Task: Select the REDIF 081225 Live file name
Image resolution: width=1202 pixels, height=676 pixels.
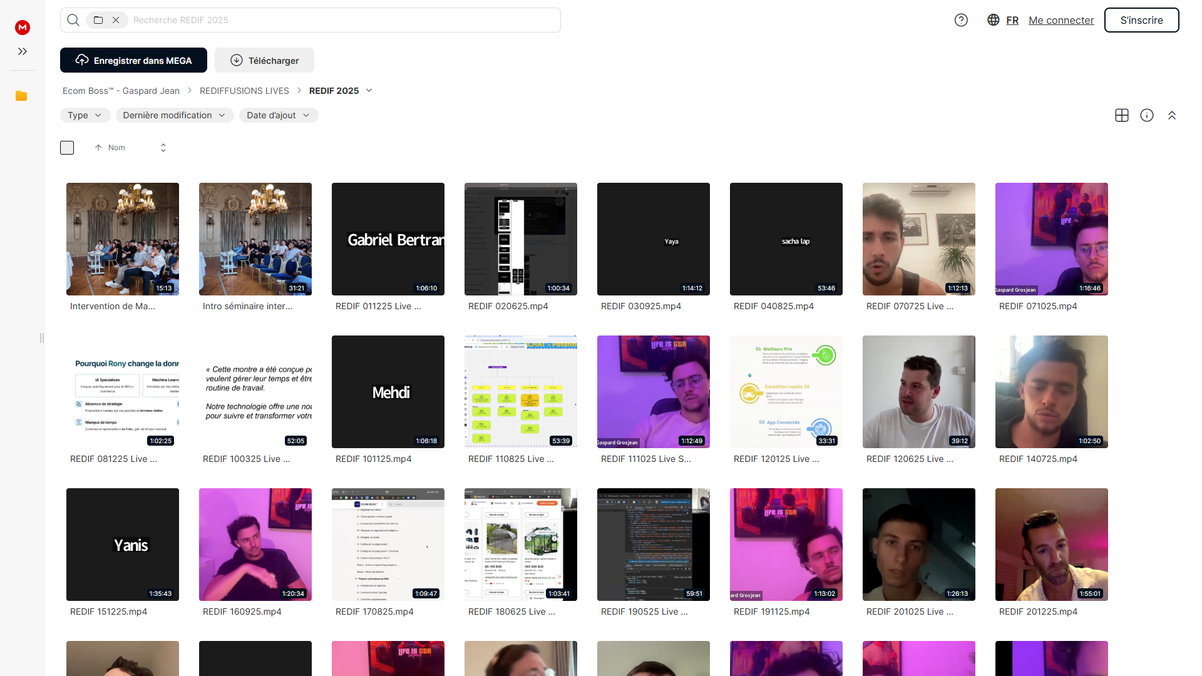Action: (x=113, y=459)
